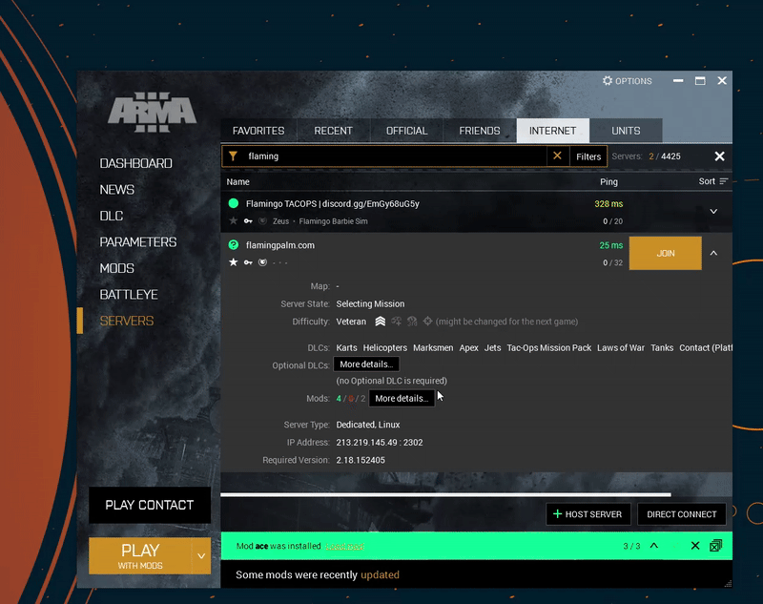Star the Flamingo TACOPS server as favorite
The image size is (763, 604).
click(x=233, y=220)
